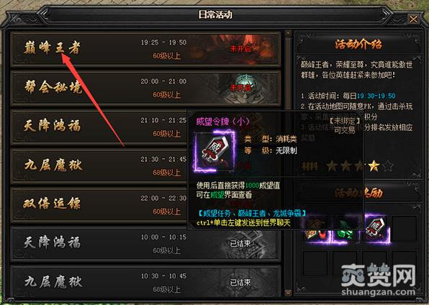Click the 未开启 status on 巅峰王者

tap(240, 49)
